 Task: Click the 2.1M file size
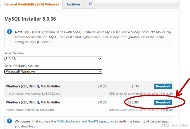coord(135,86)
